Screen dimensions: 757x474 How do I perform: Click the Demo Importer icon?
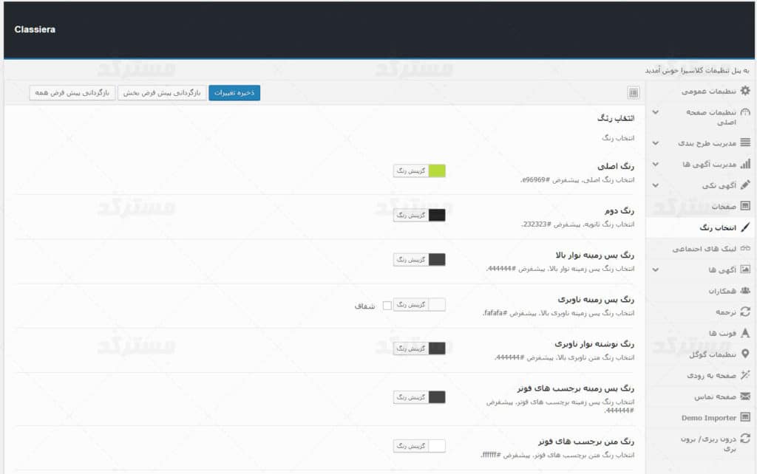(x=745, y=417)
